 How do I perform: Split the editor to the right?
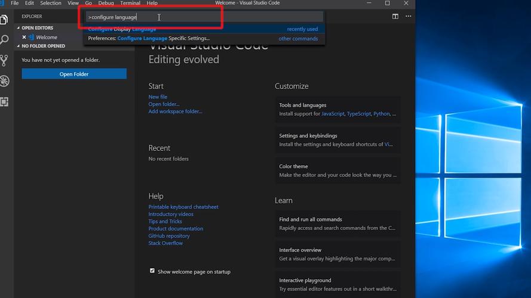pos(395,16)
